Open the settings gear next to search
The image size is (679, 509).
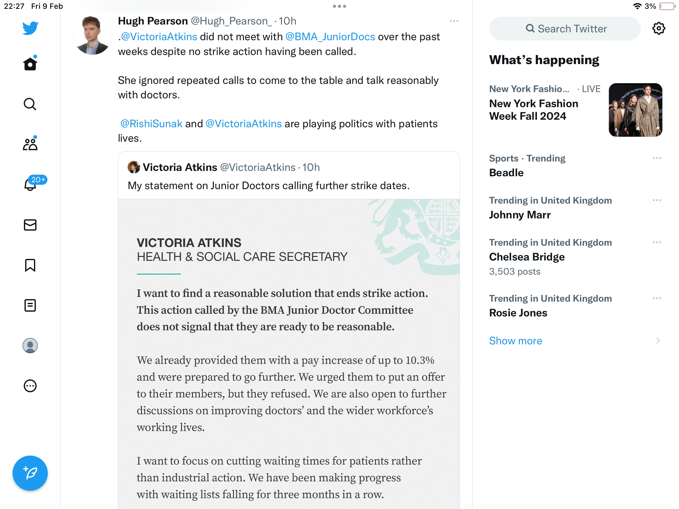point(659,29)
